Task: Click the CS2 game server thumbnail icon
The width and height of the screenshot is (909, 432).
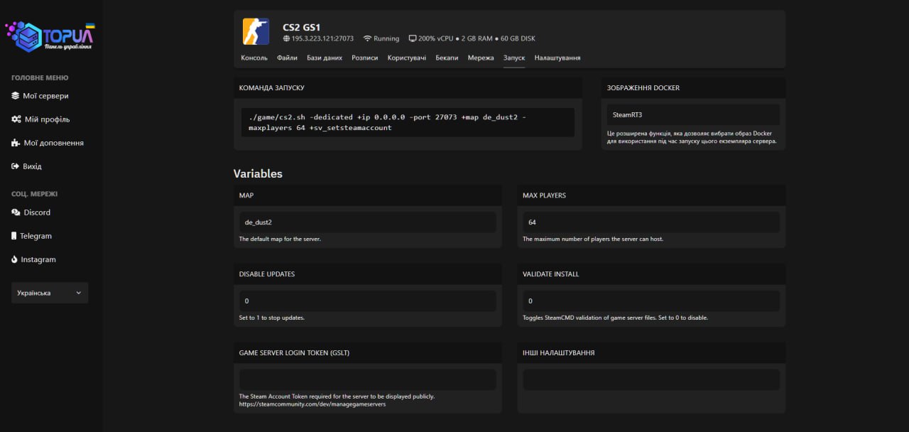Action: coord(256,32)
